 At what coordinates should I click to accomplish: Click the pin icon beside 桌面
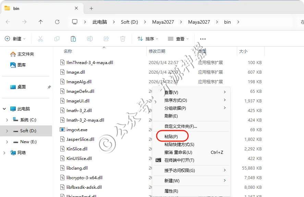tap(49, 87)
